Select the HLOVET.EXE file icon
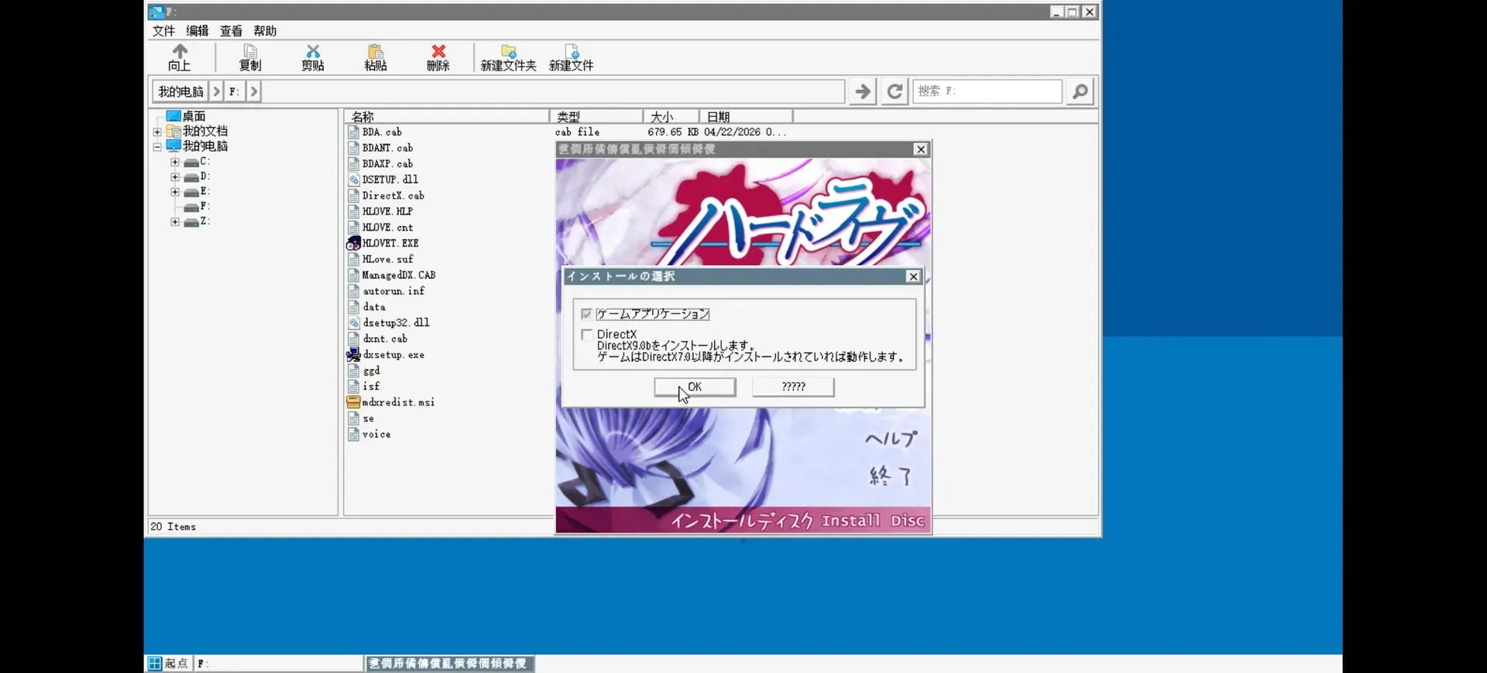The width and height of the screenshot is (1487, 673). point(353,243)
